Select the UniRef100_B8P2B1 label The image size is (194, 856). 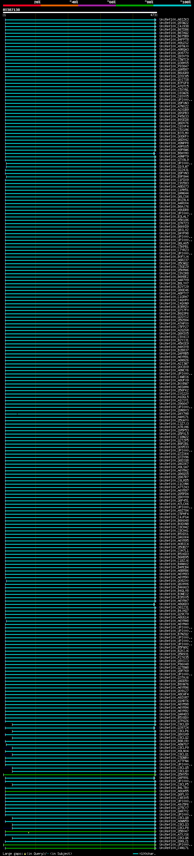click(174, 444)
